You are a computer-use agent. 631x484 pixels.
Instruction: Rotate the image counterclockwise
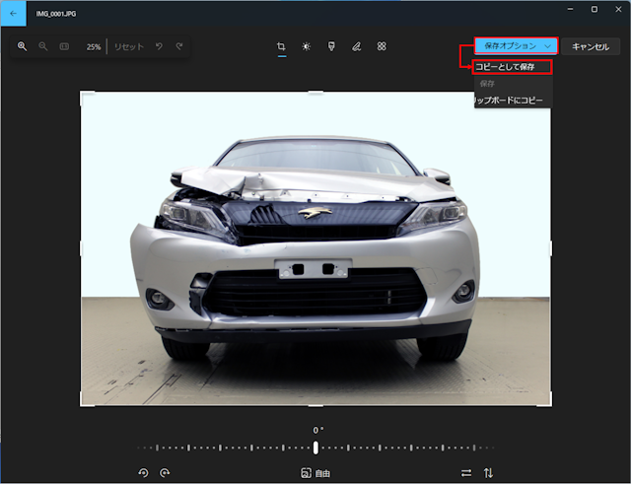tap(143, 473)
